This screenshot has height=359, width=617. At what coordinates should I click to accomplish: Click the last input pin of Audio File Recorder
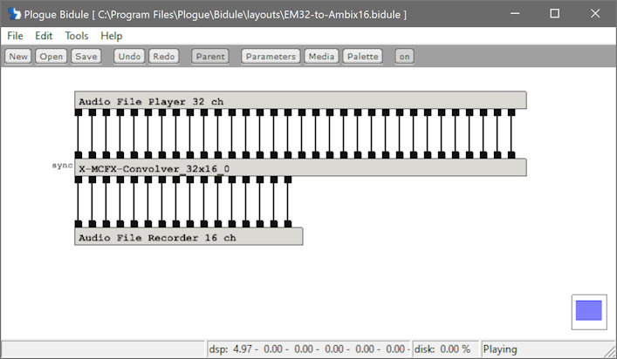[288, 224]
